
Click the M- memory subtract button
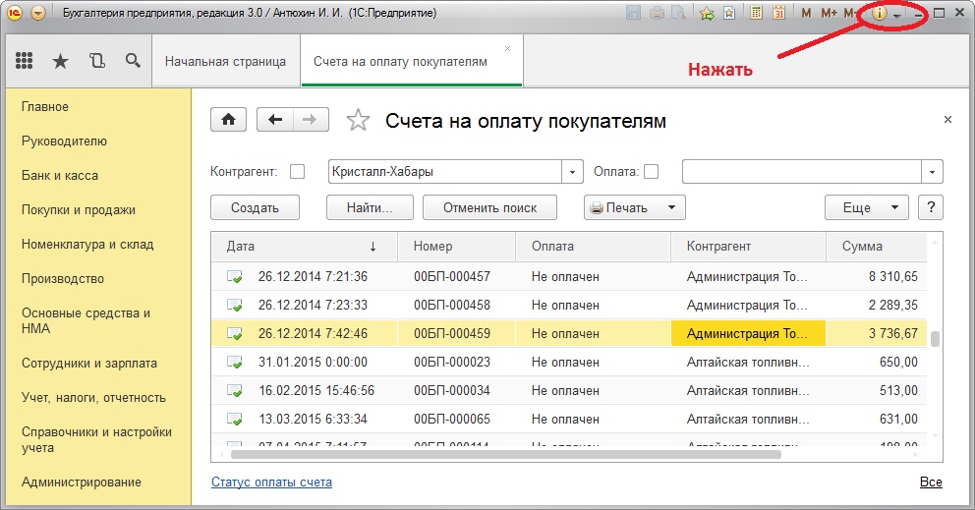(850, 13)
